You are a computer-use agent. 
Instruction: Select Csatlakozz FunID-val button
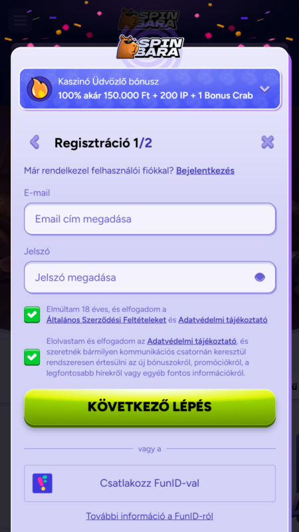tap(150, 483)
